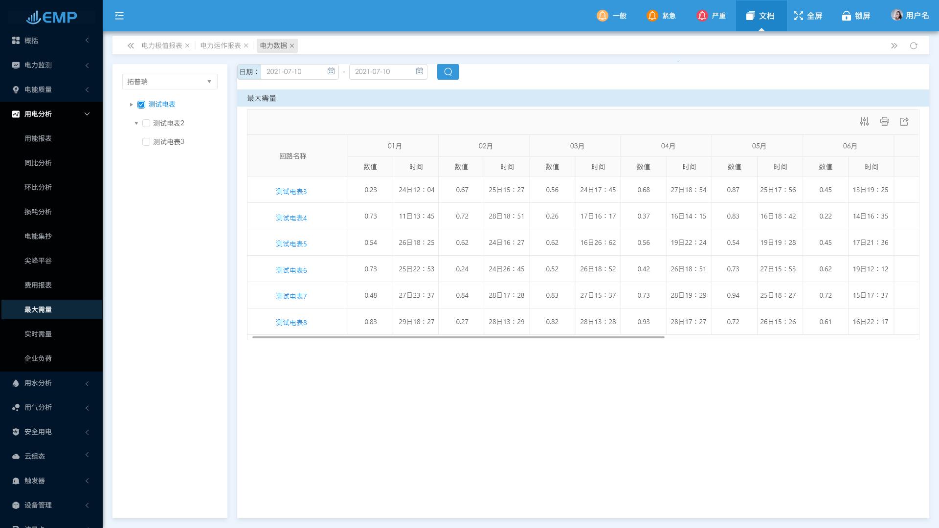
Task: Click the search magnifier button
Action: click(447, 72)
